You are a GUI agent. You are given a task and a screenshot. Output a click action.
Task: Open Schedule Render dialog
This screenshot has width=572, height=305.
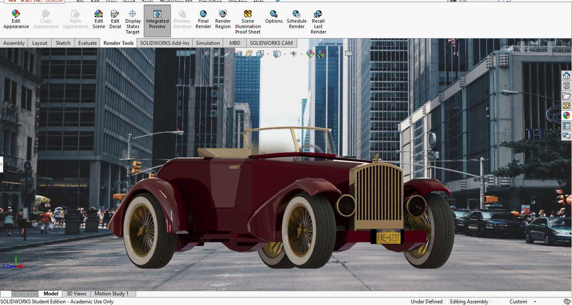[296, 20]
